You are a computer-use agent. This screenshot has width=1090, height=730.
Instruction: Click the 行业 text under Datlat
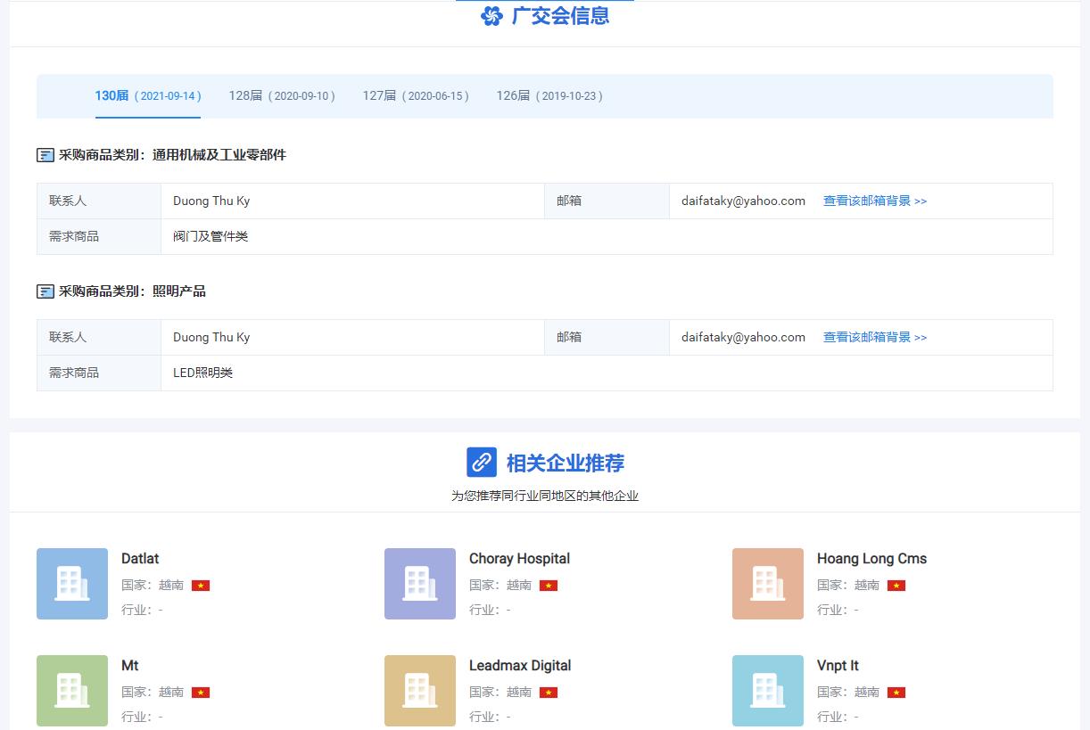click(142, 611)
